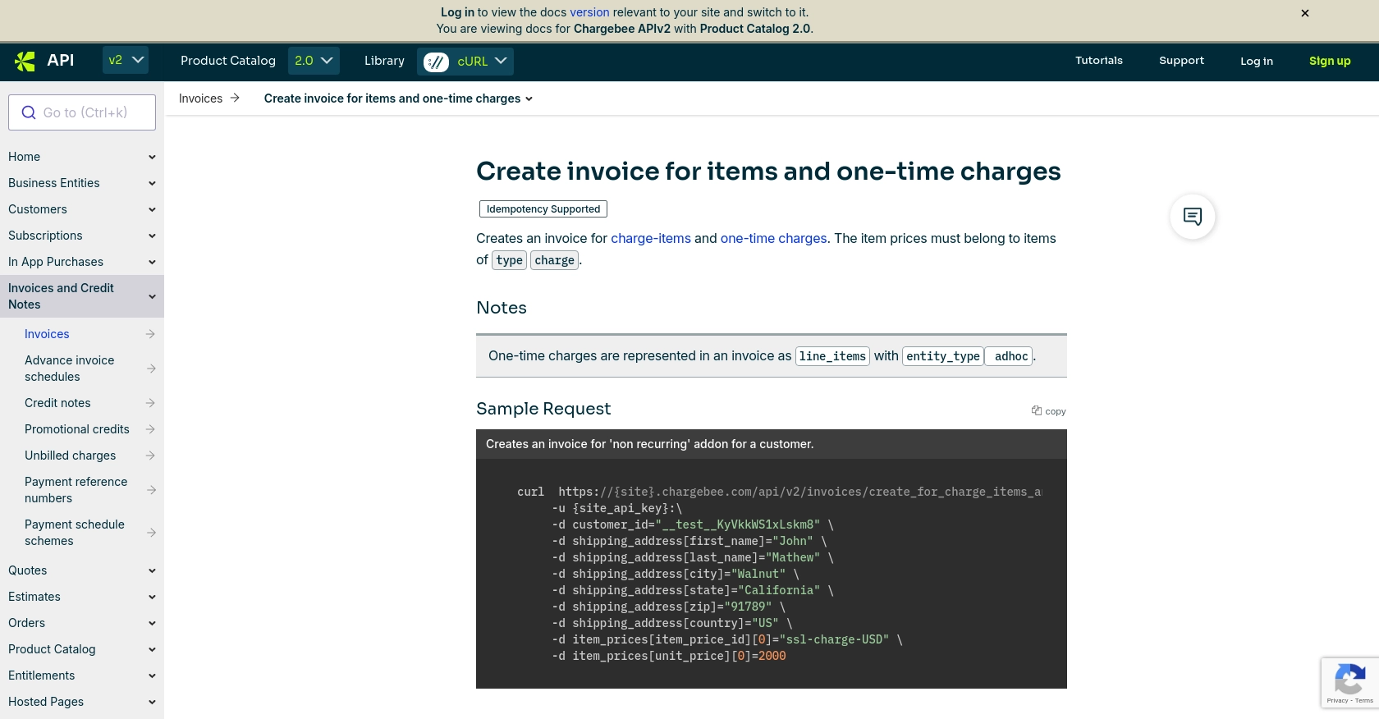Click the breadcrumb arrow after Invoices
The image size is (1379, 719).
coord(235,98)
